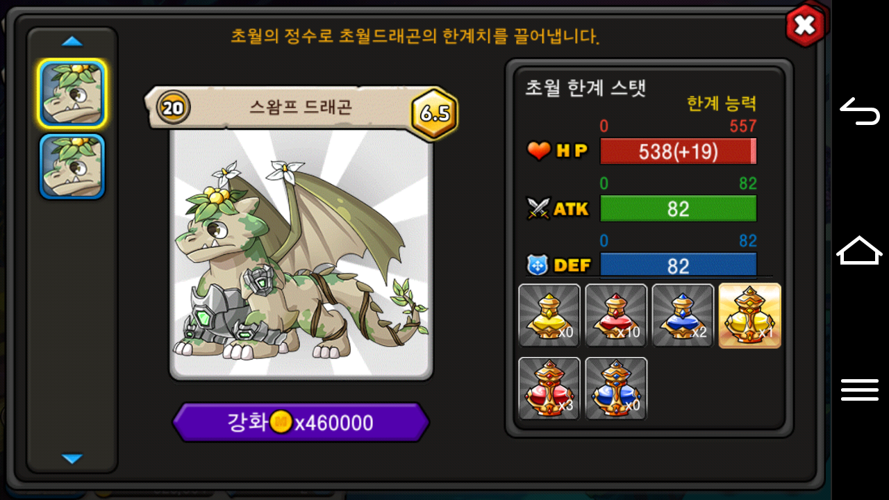Screen dimensions: 889x500
Task: Tap the 6.5 gold hexagon badge
Action: [435, 113]
